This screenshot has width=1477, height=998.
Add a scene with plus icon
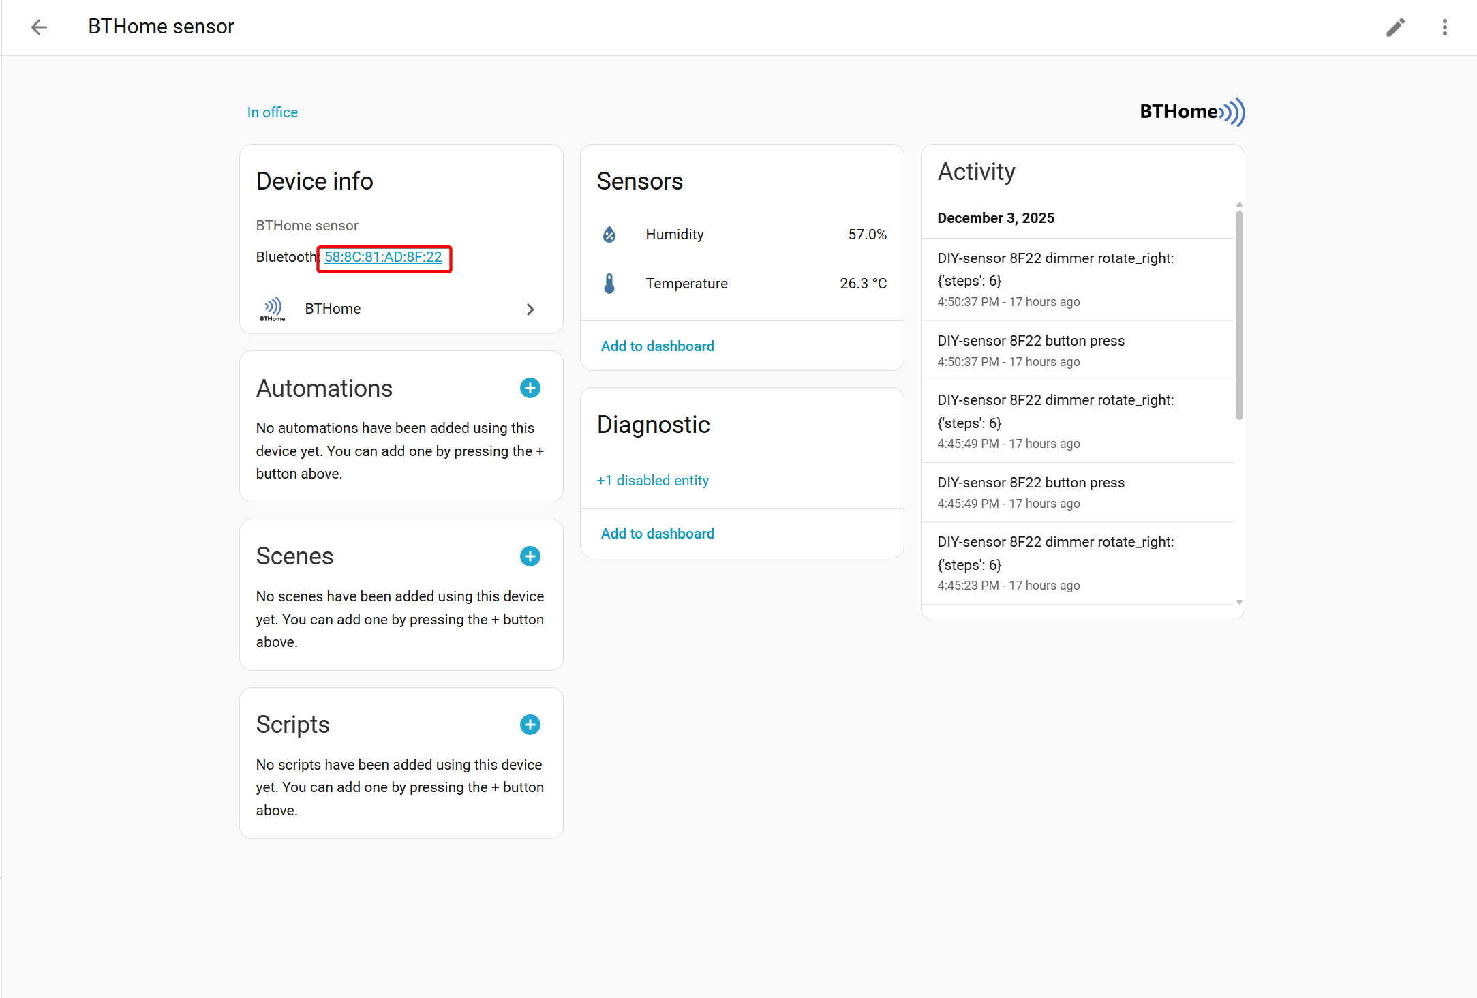click(x=530, y=556)
